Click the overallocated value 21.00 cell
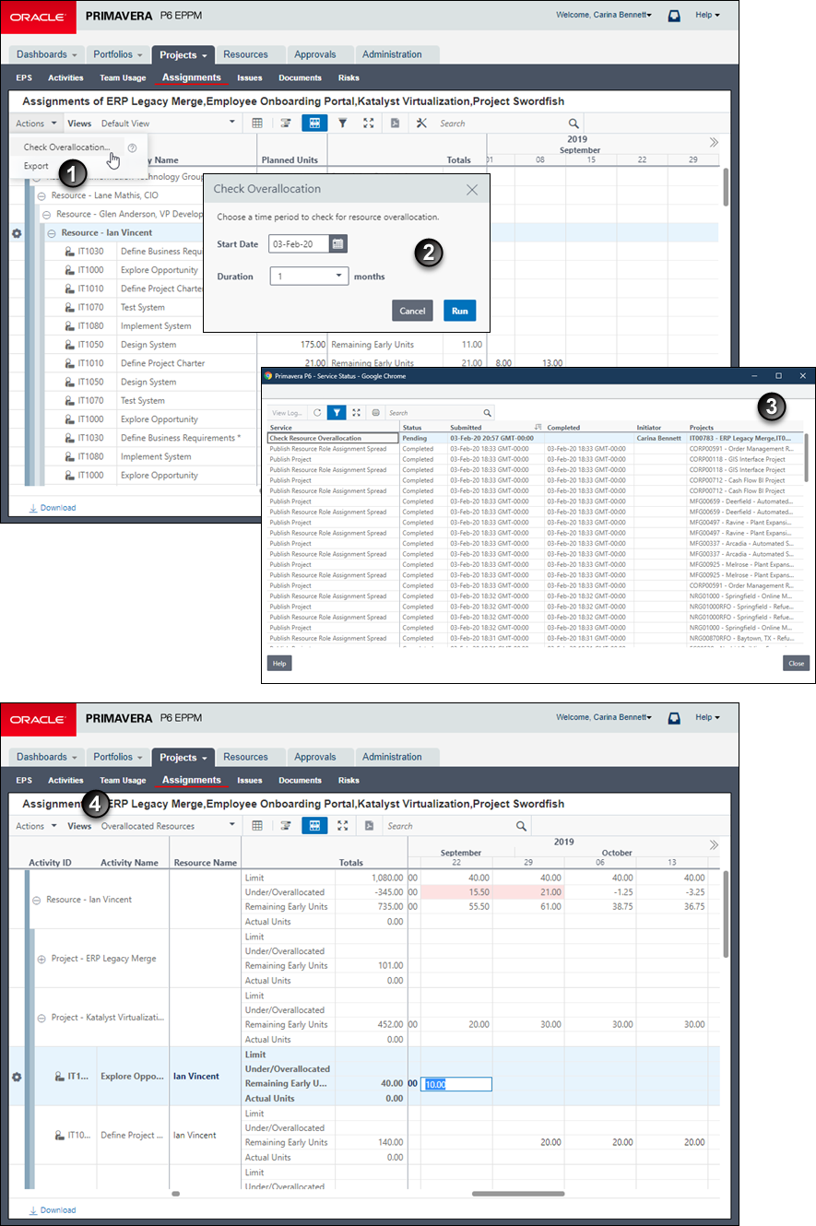This screenshot has height=1226, width=816. tap(527, 892)
